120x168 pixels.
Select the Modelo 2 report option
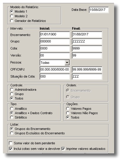point(12,16)
